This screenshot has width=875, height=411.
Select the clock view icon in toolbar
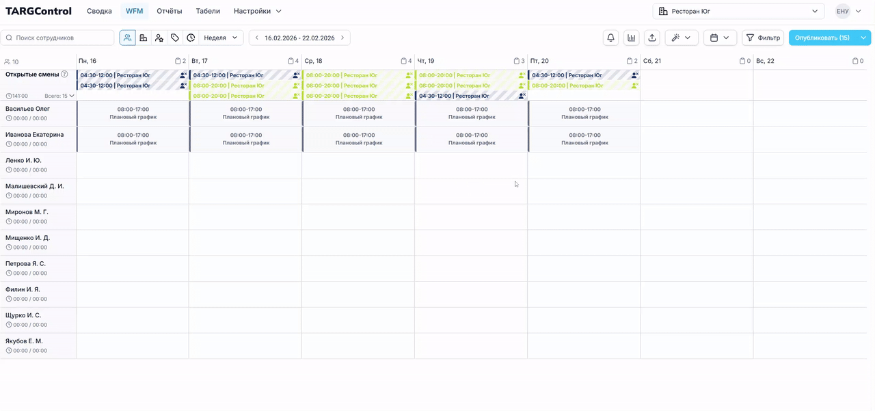click(x=191, y=38)
